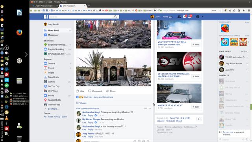This screenshot has width=252, height=142.
Task: Like the post
Action: click(80, 91)
